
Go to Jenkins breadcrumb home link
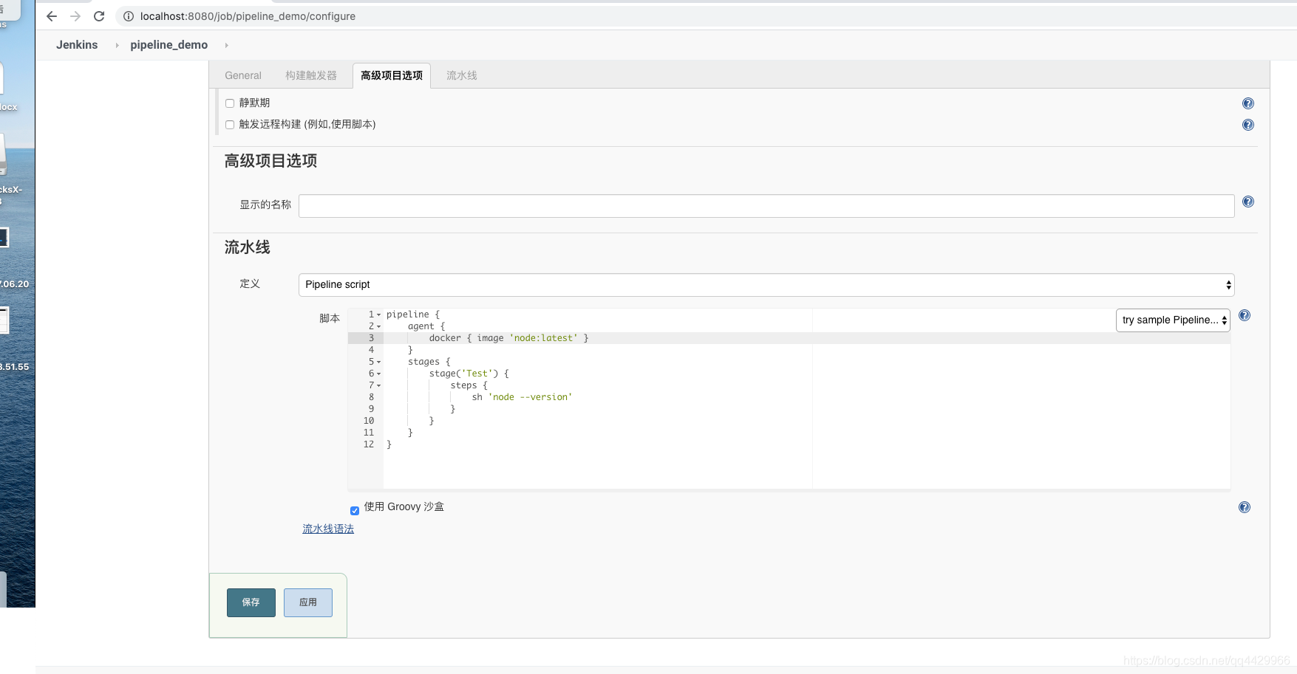[x=77, y=45]
